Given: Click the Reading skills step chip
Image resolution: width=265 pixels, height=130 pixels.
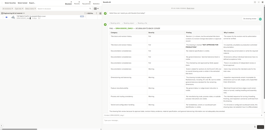Looking at the screenshot, I should point(114,23).
